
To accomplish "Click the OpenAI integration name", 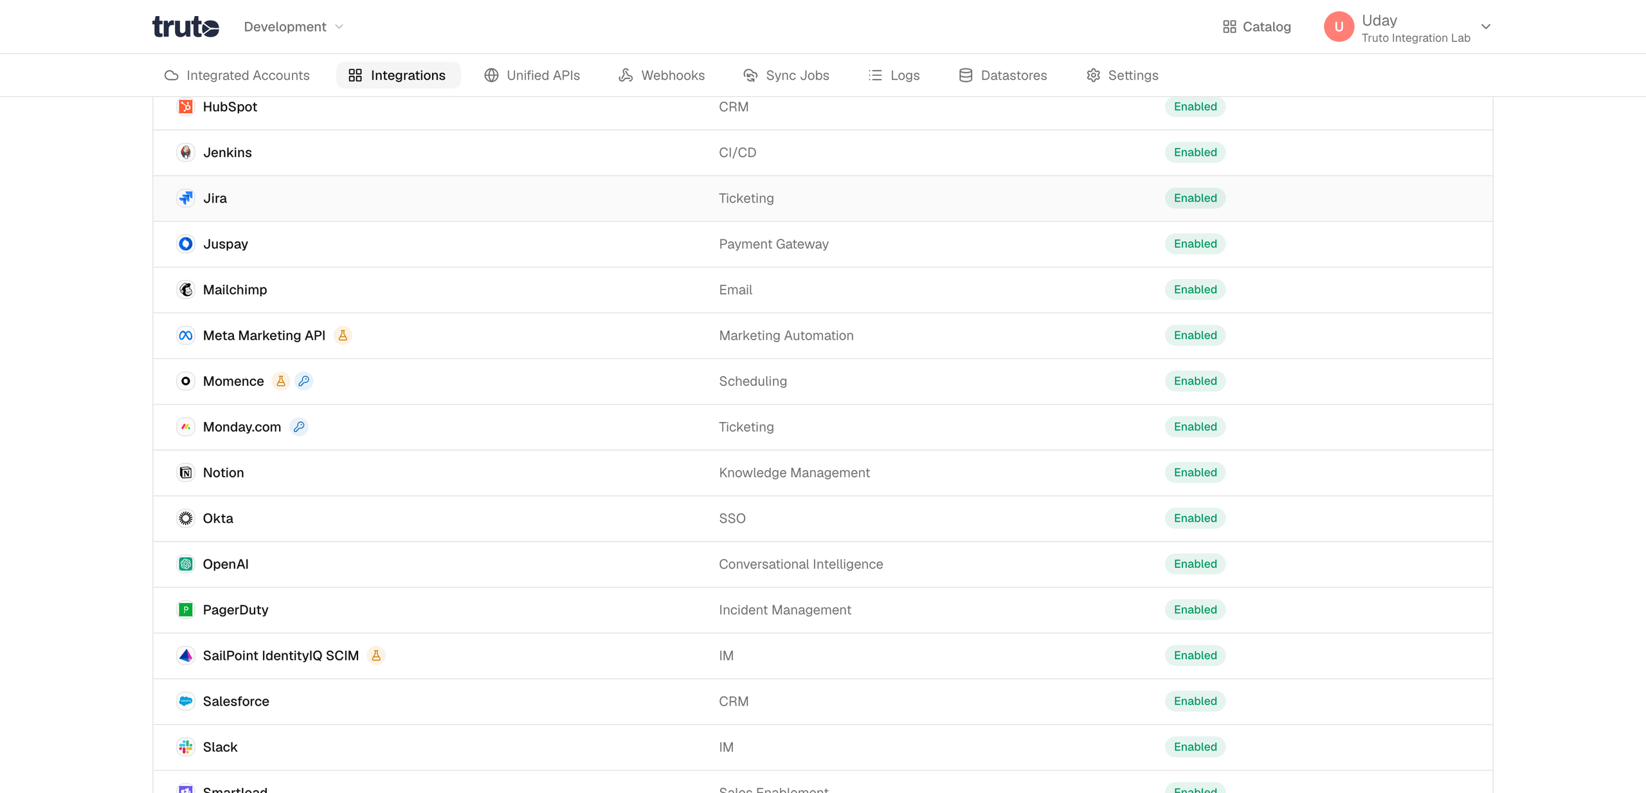I will [226, 564].
